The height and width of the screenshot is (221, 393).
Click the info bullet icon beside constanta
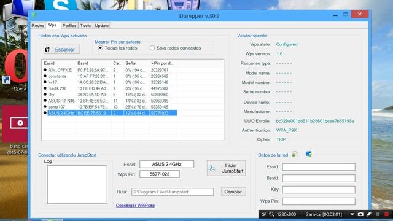pos(45,76)
